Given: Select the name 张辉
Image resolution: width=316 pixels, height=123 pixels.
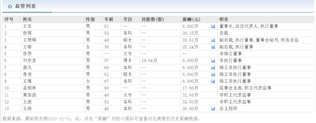Looking at the screenshot, I should (x=27, y=33).
